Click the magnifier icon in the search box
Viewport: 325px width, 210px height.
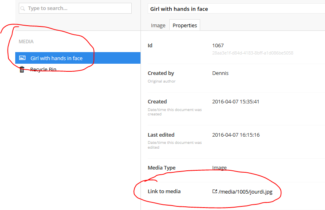23,8
